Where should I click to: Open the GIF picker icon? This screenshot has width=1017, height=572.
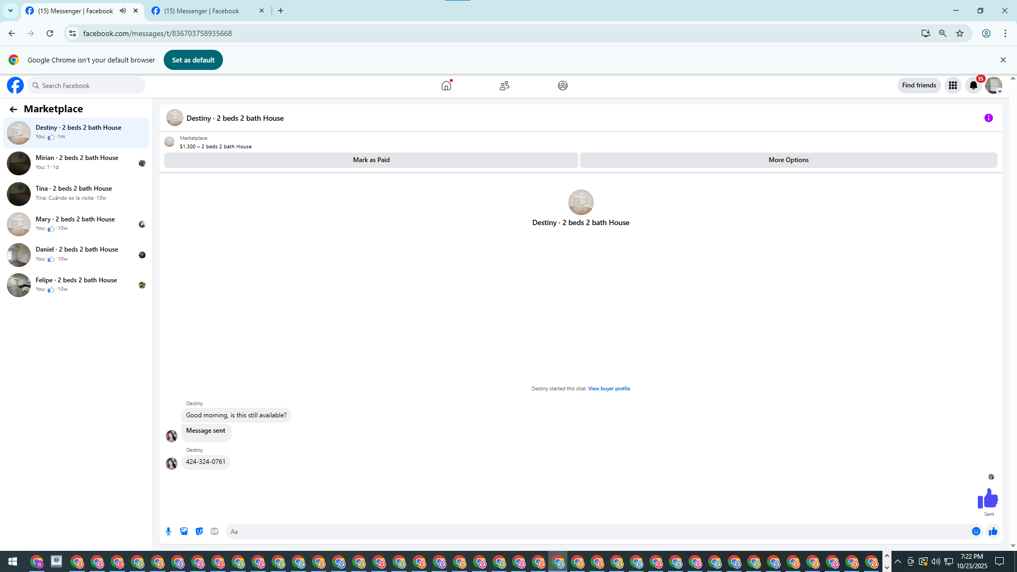215,531
